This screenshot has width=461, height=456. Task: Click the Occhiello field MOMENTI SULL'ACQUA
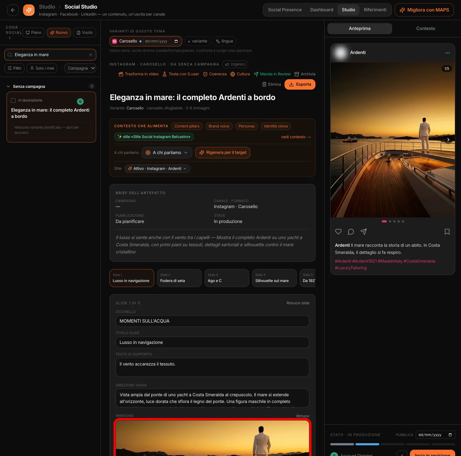(212, 321)
